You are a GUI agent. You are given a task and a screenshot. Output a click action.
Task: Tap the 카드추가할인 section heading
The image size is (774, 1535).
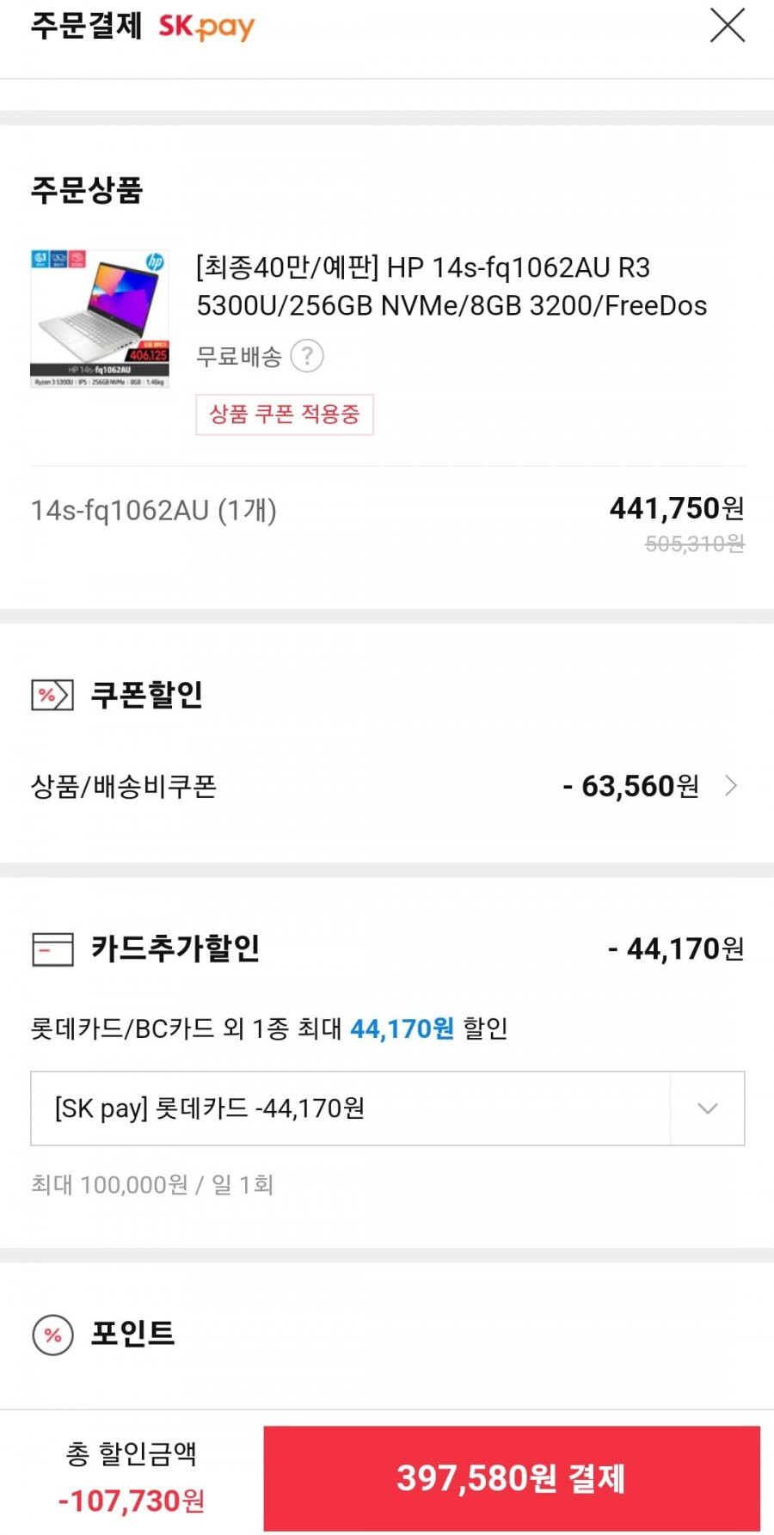(175, 949)
